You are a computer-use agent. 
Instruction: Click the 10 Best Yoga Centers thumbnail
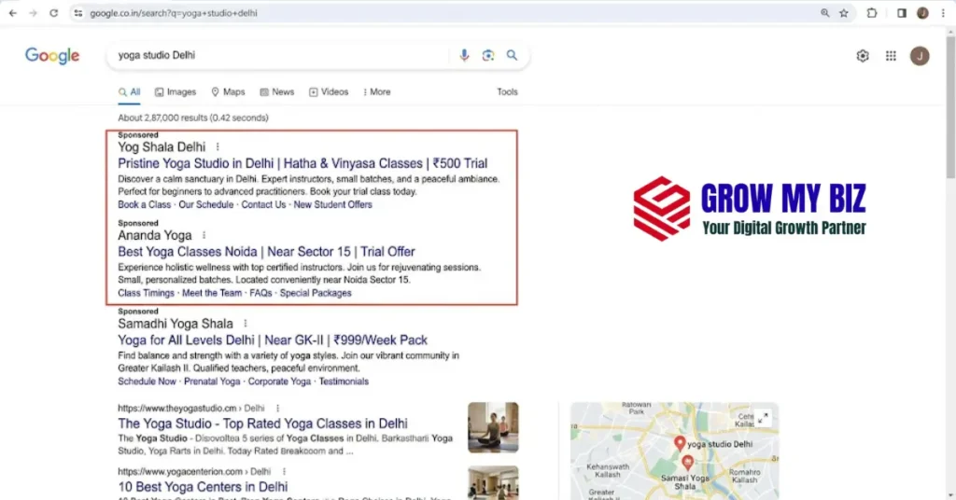pyautogui.click(x=493, y=483)
